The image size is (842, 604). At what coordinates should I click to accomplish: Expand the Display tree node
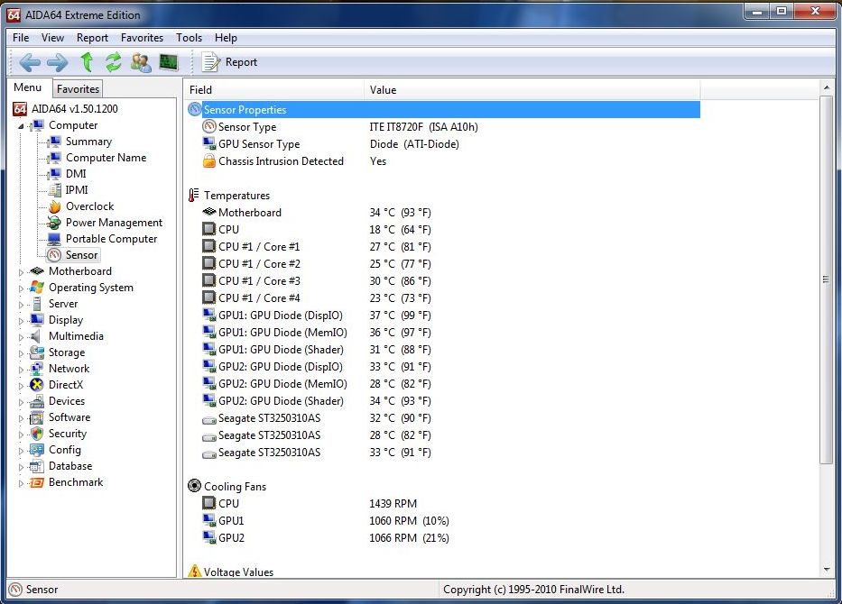21,321
